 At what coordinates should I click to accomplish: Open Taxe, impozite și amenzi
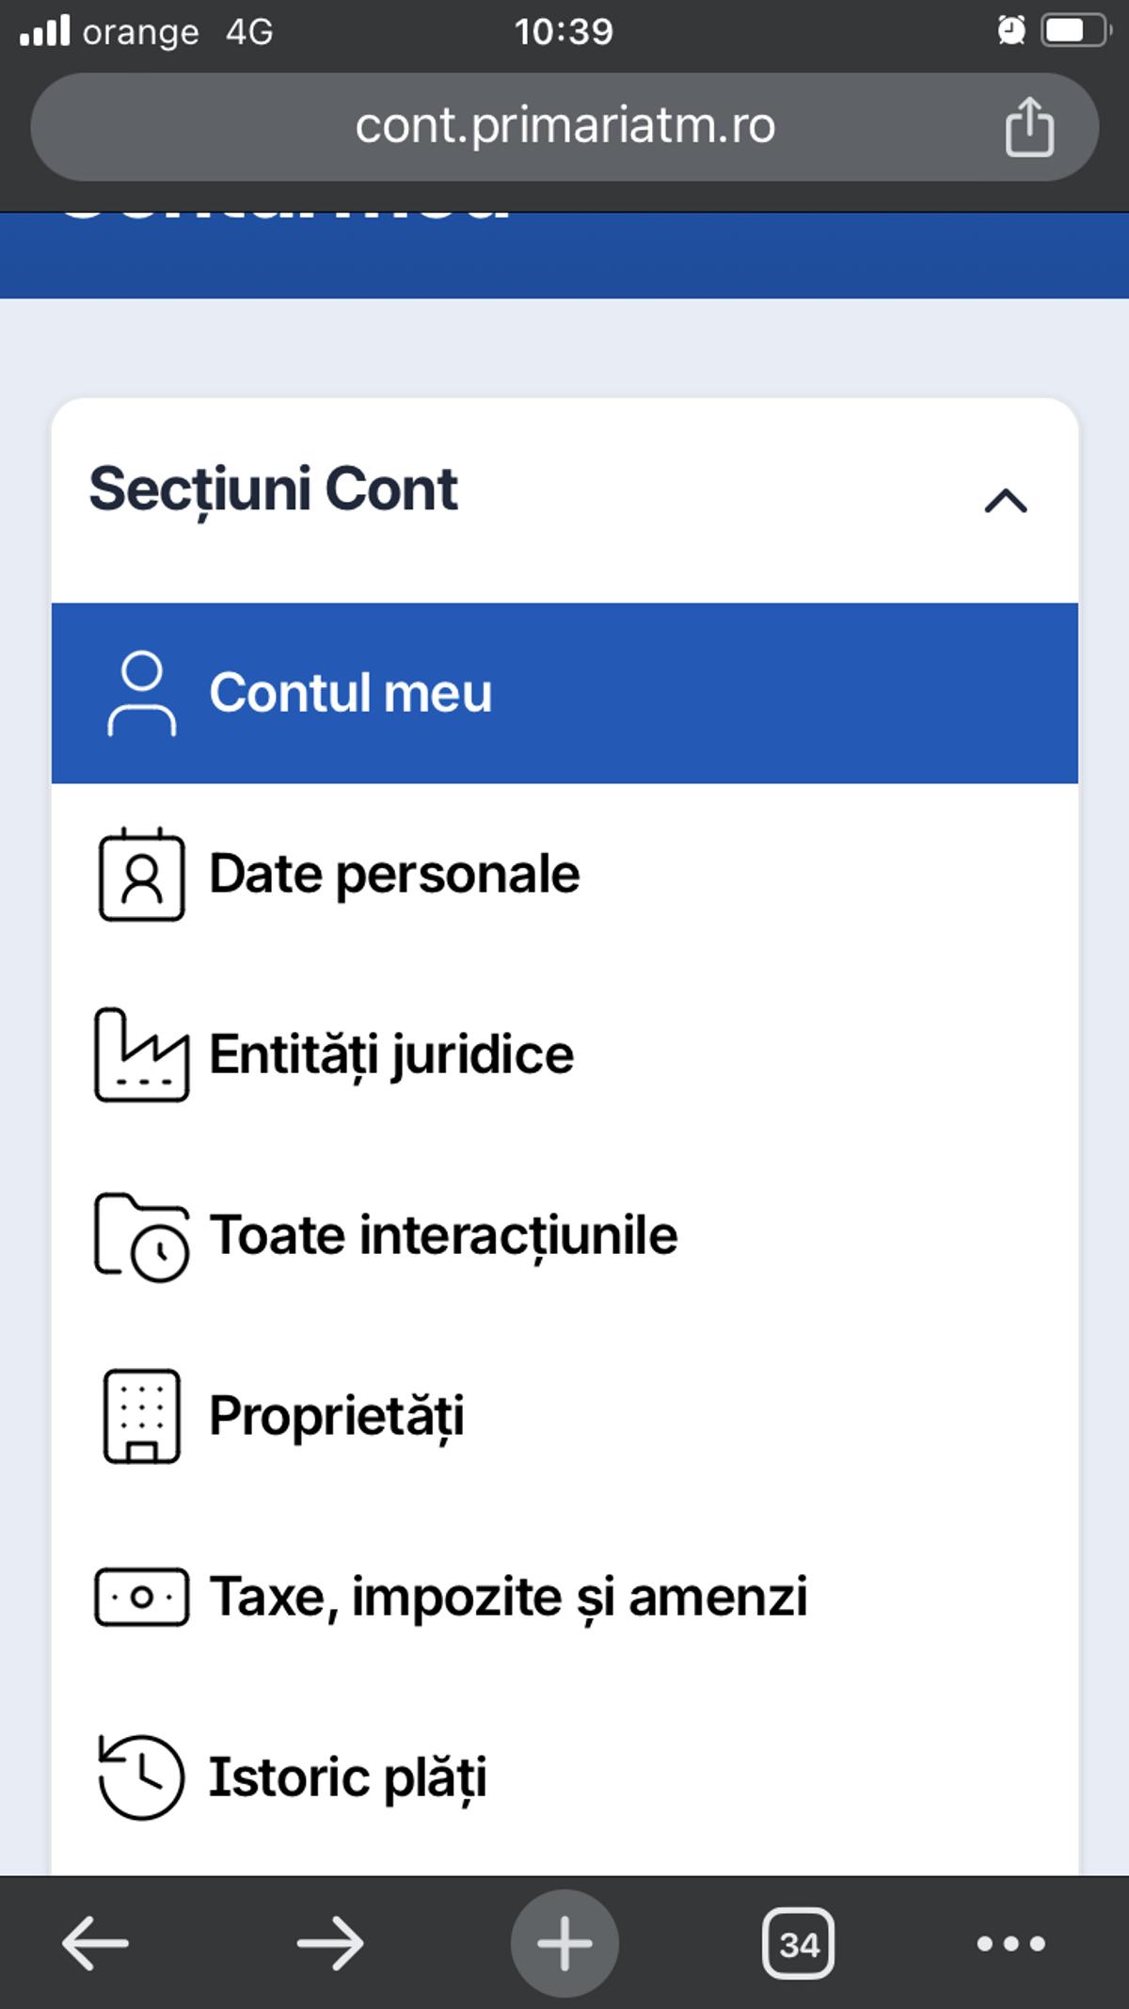pyautogui.click(x=564, y=1597)
